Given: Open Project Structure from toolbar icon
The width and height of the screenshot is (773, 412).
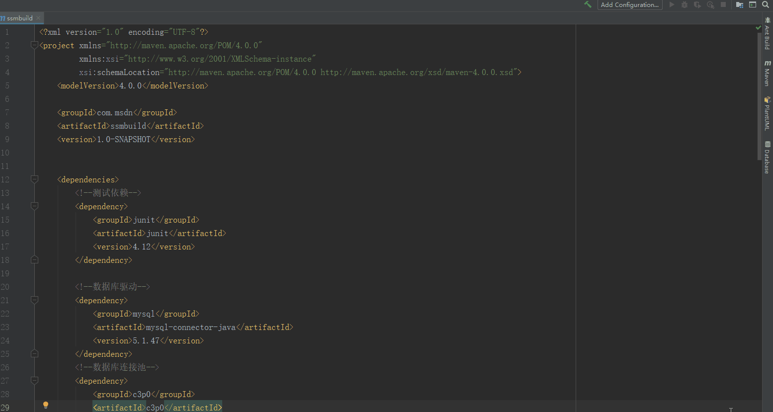Looking at the screenshot, I should (x=740, y=4).
